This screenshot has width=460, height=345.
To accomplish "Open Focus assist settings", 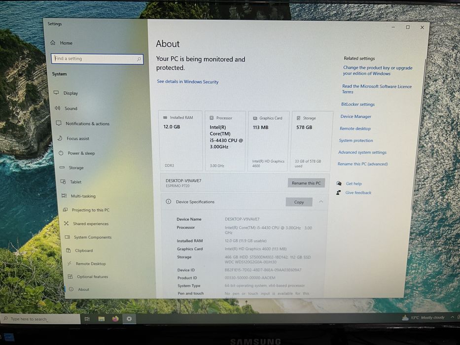I will click(x=73, y=138).
